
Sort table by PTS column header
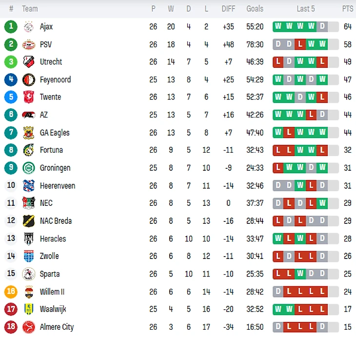point(347,9)
